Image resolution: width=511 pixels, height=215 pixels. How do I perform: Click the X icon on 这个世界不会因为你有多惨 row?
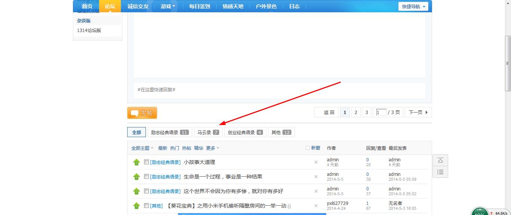click(x=316, y=191)
